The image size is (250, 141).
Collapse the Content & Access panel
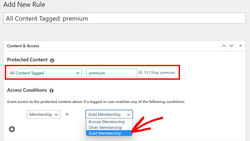pyautogui.click(x=240, y=46)
